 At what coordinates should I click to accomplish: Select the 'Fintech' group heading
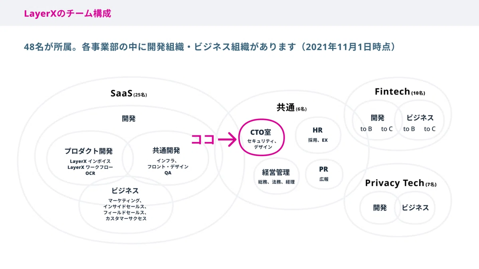click(x=392, y=91)
